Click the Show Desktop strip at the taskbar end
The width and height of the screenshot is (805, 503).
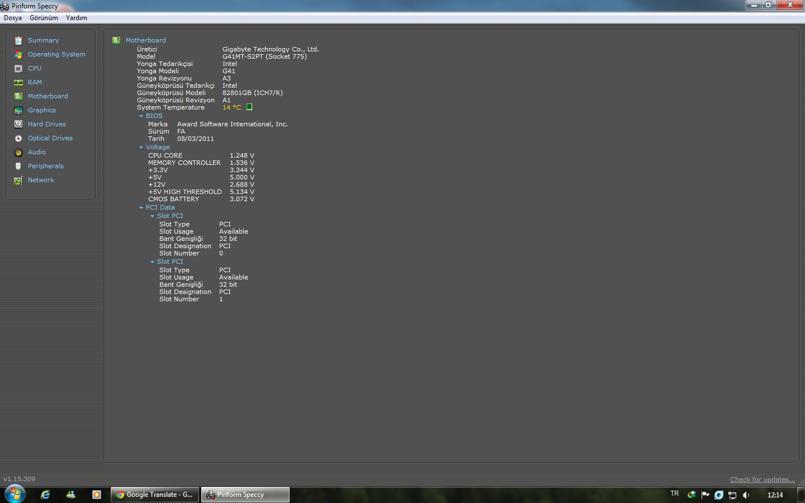(801, 495)
